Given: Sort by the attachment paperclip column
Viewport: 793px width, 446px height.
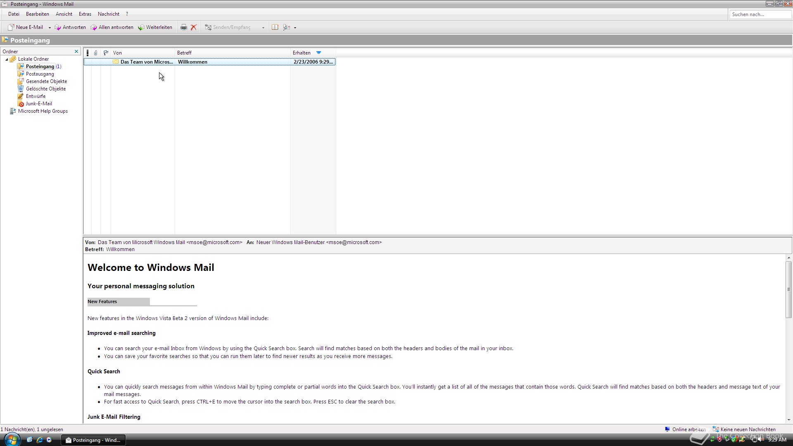Looking at the screenshot, I should [96, 53].
